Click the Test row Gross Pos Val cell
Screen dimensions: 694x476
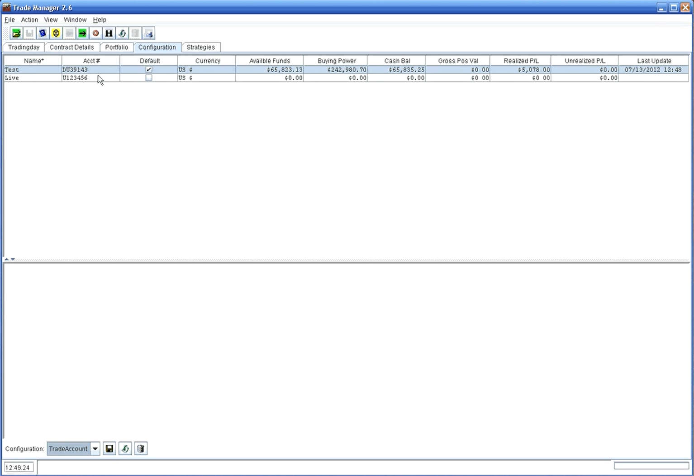pos(458,70)
